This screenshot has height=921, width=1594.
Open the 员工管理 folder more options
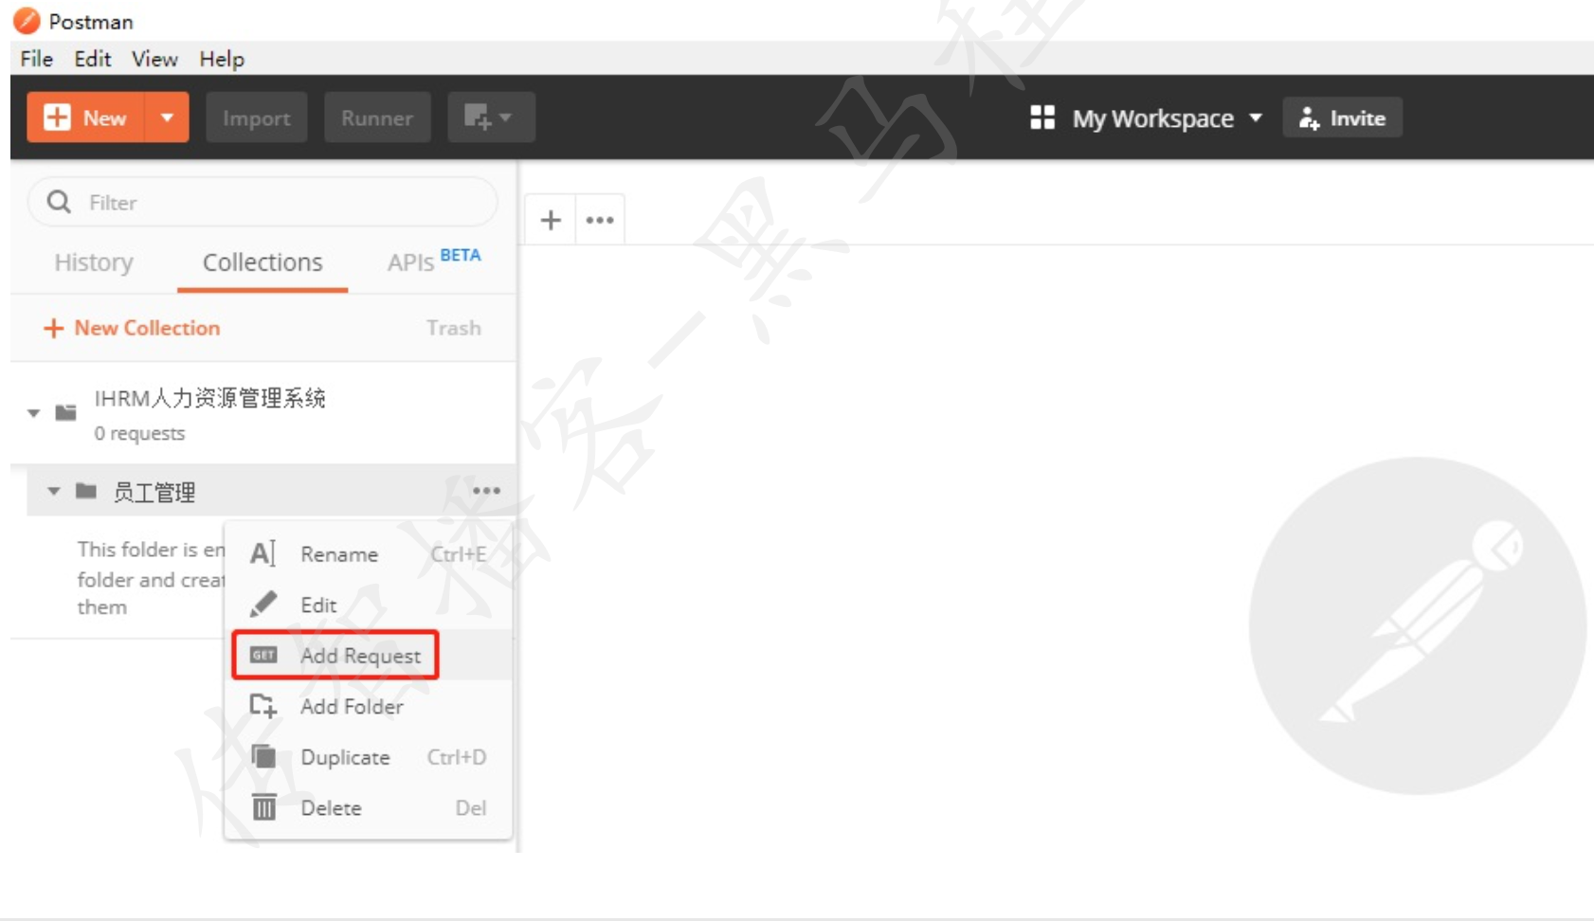(x=486, y=491)
